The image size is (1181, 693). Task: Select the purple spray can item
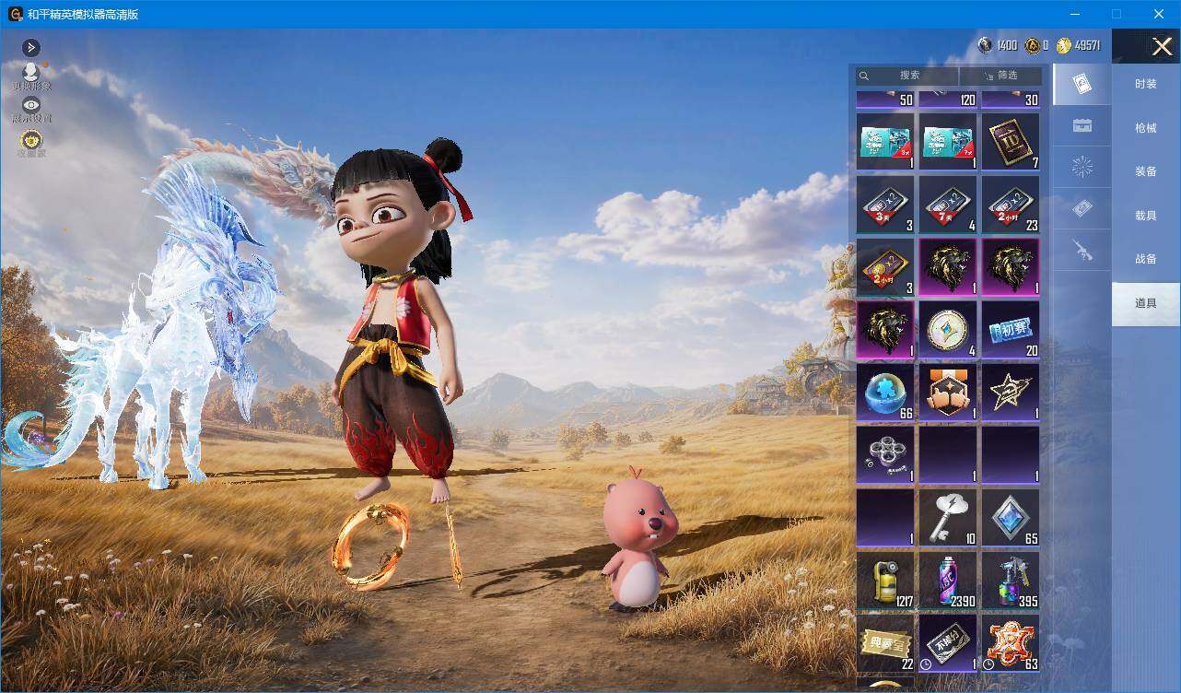pyautogui.click(x=948, y=581)
